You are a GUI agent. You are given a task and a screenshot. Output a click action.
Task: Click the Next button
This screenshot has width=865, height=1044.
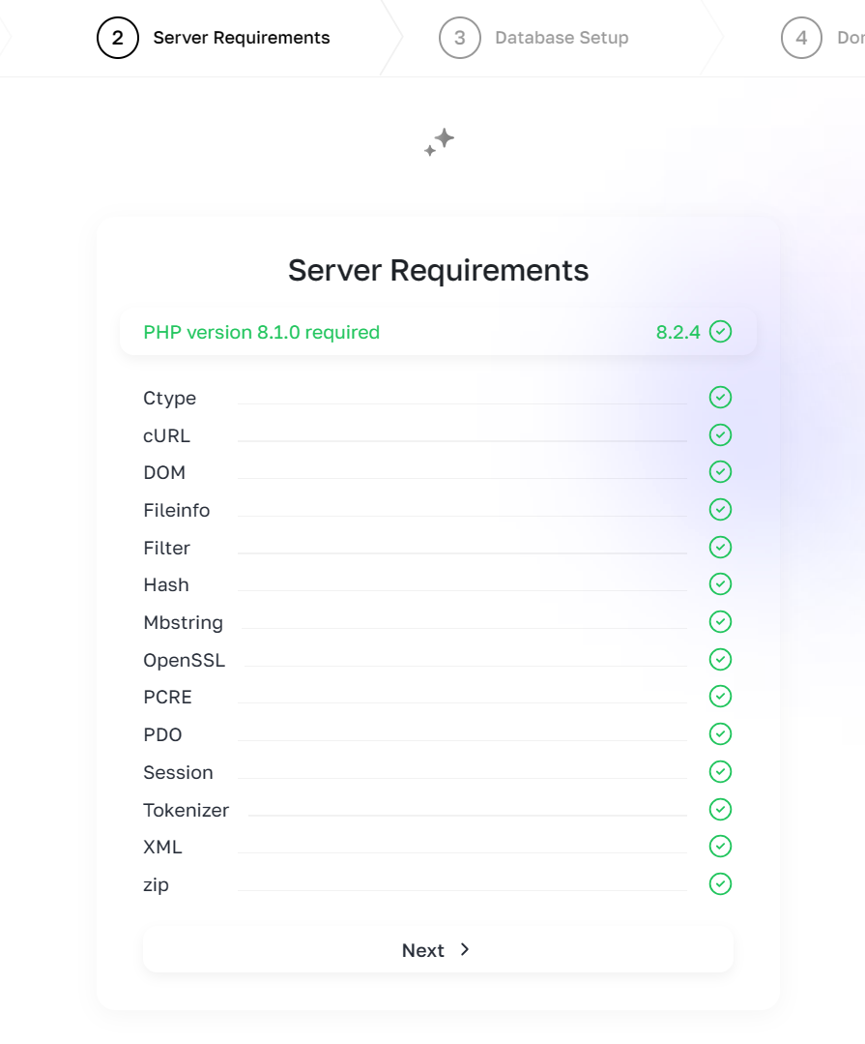[x=438, y=950]
